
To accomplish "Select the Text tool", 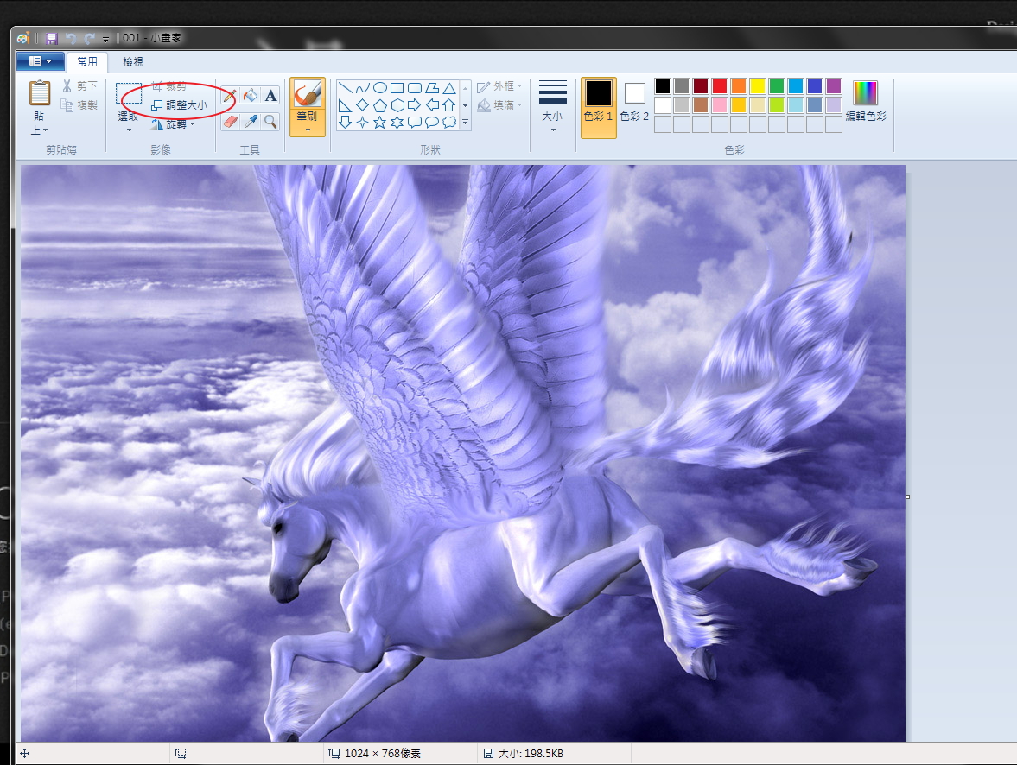I will tap(270, 96).
